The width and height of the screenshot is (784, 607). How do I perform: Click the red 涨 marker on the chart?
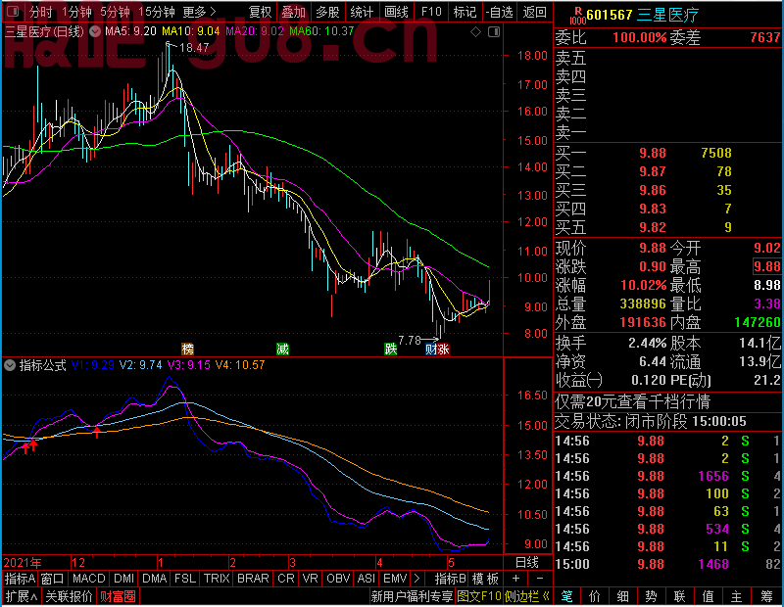[x=444, y=350]
